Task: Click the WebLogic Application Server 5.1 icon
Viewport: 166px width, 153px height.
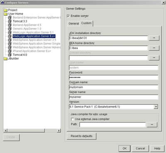Action: pyautogui.click(x=10, y=32)
